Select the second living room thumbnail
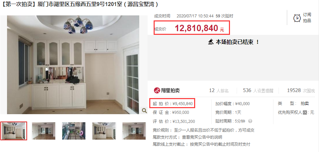The width and height of the screenshot is (319, 152). pyautogui.click(x=44, y=131)
